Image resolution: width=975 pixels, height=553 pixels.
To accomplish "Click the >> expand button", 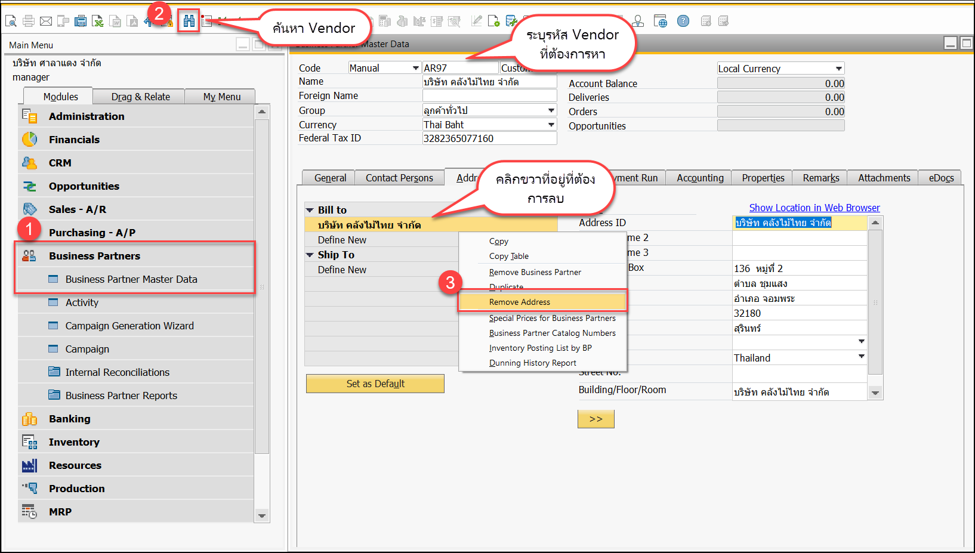I will tap(596, 419).
